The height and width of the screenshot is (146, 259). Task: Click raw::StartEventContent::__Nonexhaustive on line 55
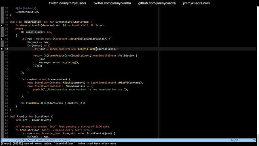[56, 86]
